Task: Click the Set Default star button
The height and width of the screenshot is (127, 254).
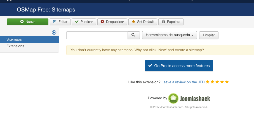Action: 143,22
